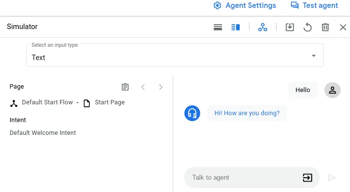The width and height of the screenshot is (350, 192).
Task: Open Agent Settings
Action: click(x=245, y=5)
